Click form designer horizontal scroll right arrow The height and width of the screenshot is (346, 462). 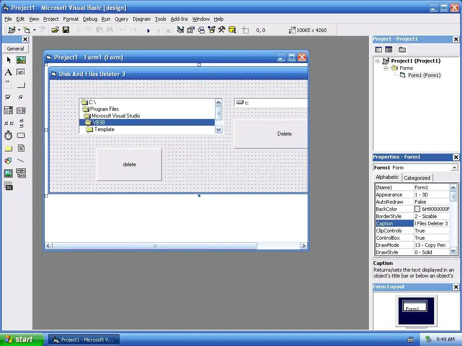[x=304, y=246]
